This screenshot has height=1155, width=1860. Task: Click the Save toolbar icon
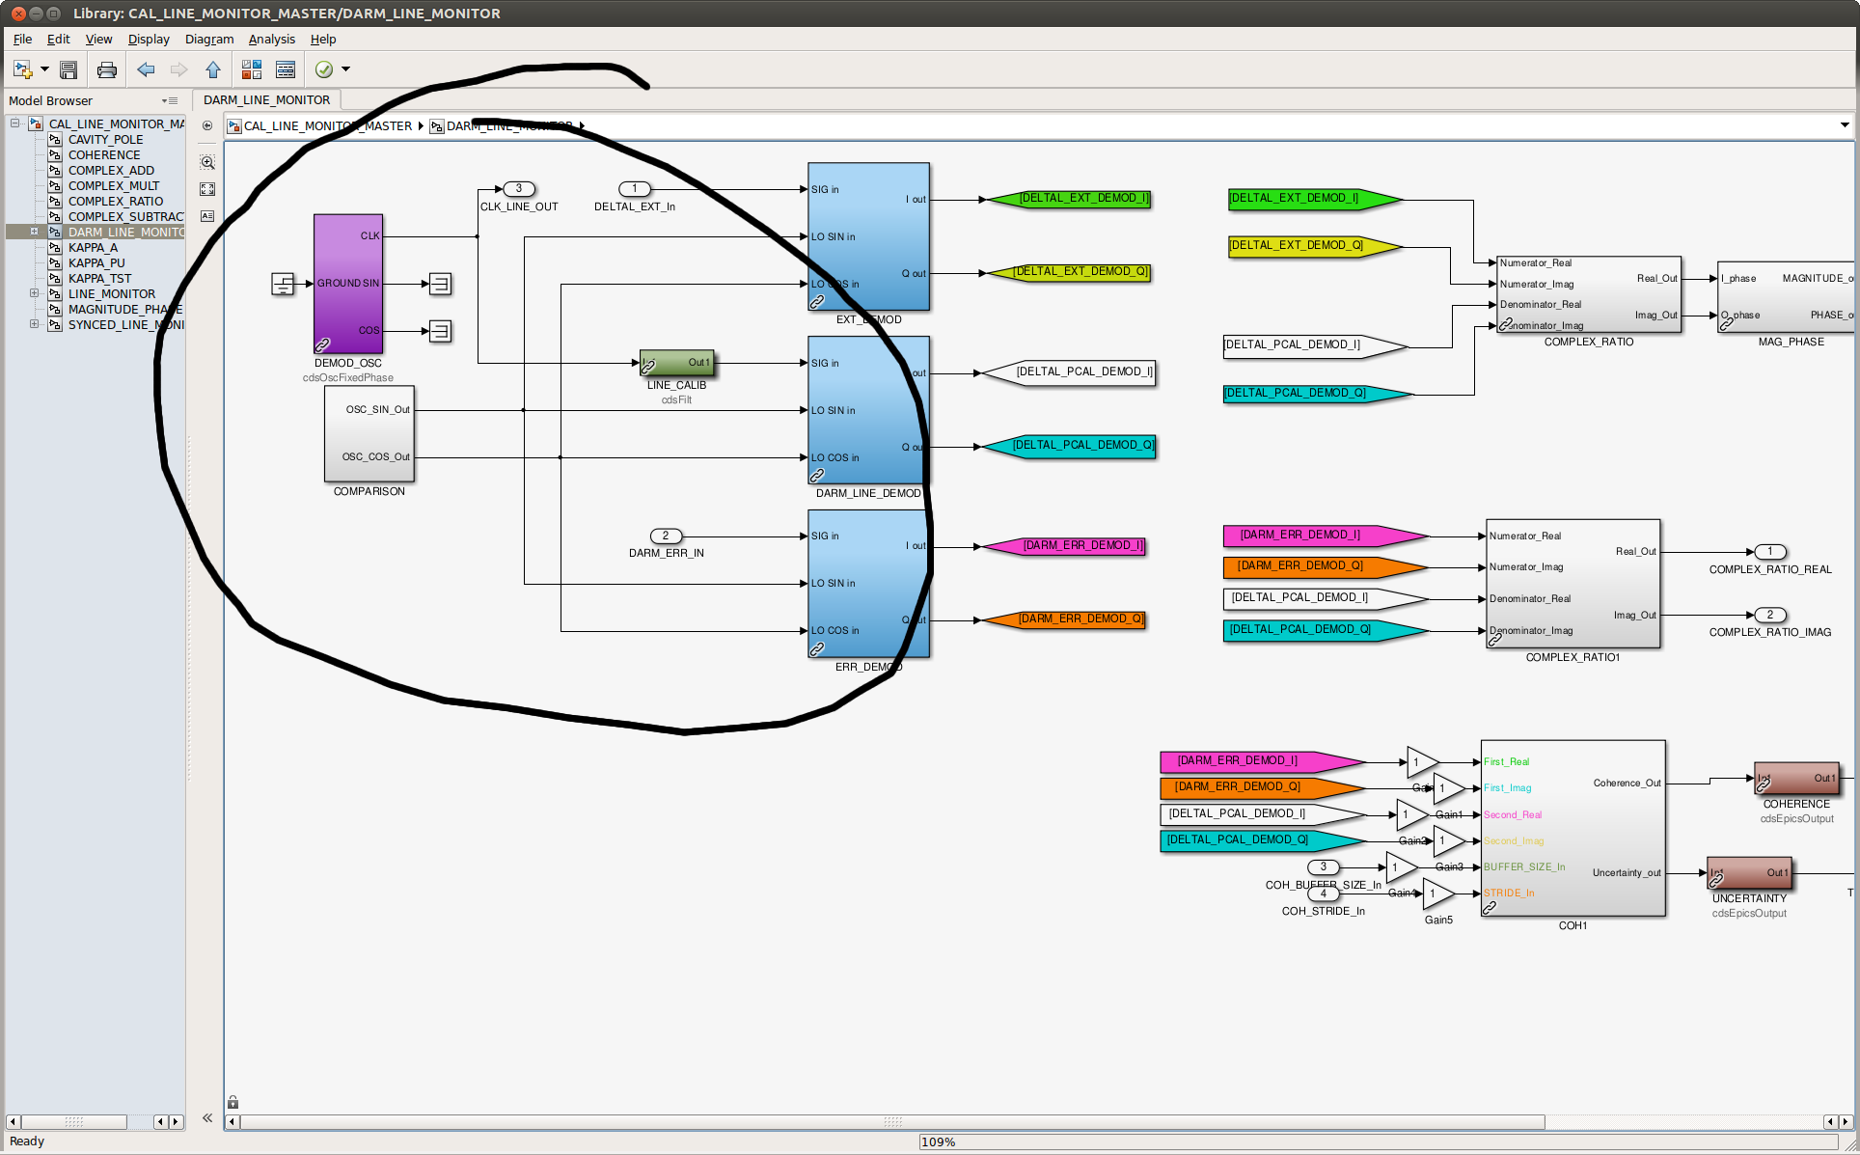point(68,69)
